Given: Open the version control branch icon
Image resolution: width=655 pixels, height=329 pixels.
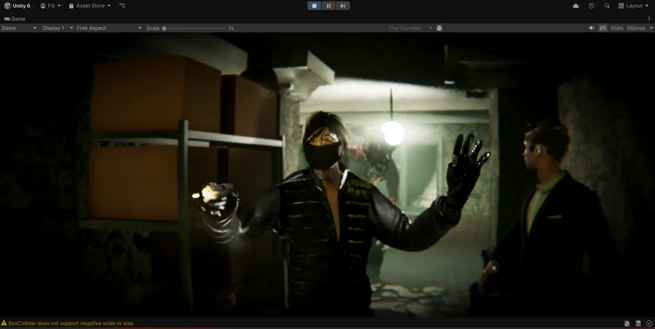Looking at the screenshot, I should point(122,6).
